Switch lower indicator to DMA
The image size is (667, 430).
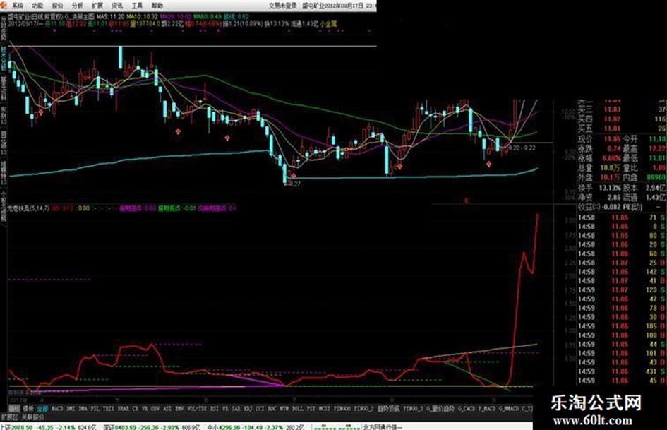click(83, 408)
